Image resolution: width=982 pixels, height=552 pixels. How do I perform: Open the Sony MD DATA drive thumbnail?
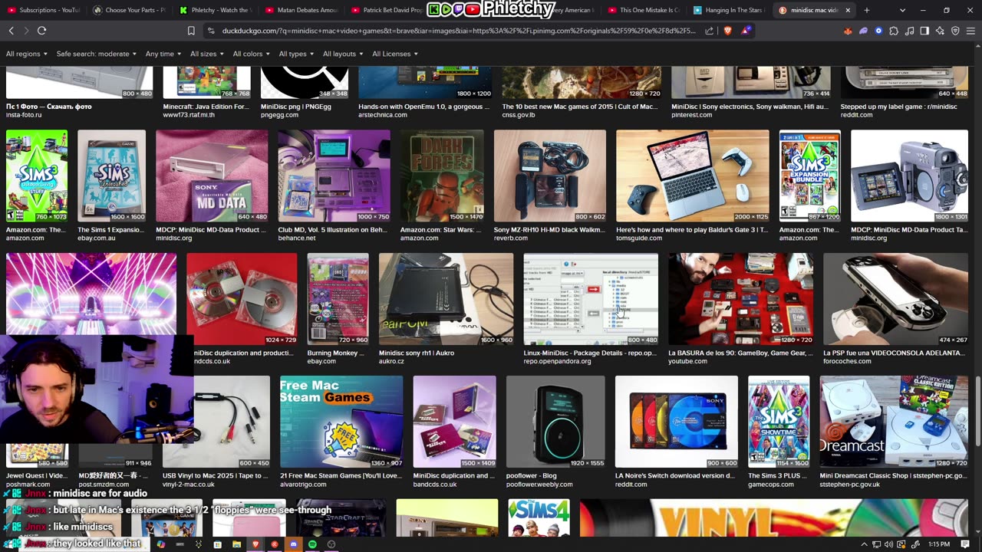[x=212, y=176]
